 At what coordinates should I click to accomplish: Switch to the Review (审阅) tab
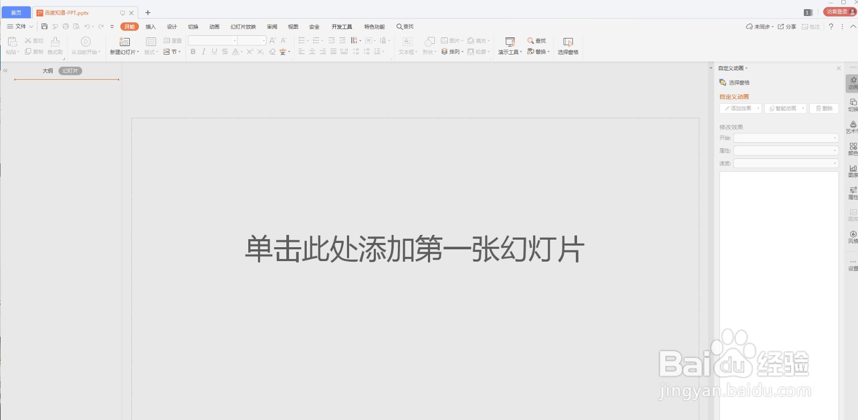(272, 27)
